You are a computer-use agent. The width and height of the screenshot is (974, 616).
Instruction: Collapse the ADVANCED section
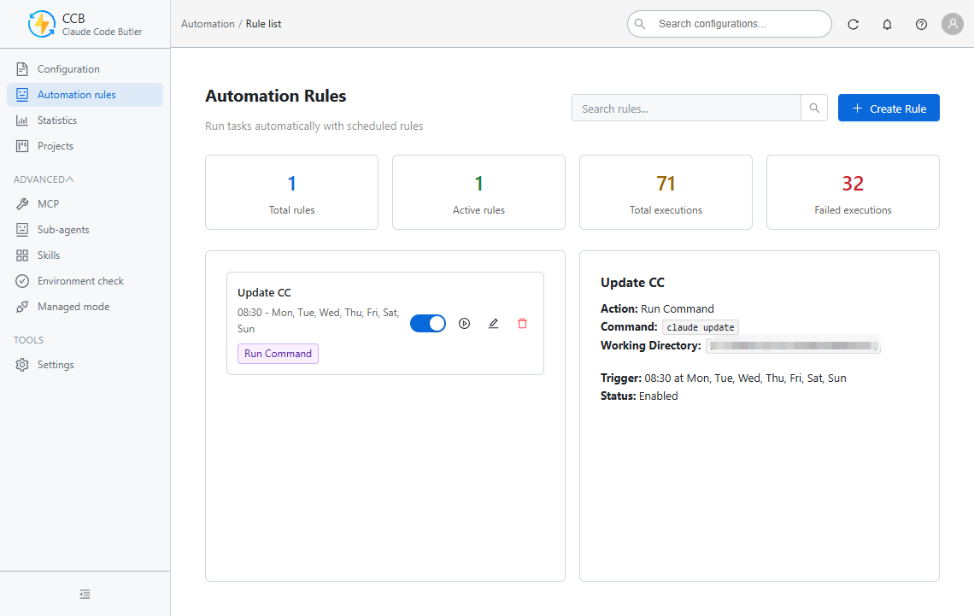click(44, 179)
